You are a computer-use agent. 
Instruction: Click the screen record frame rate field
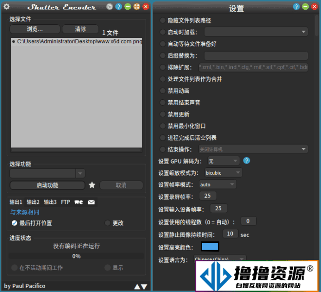pos(208,196)
